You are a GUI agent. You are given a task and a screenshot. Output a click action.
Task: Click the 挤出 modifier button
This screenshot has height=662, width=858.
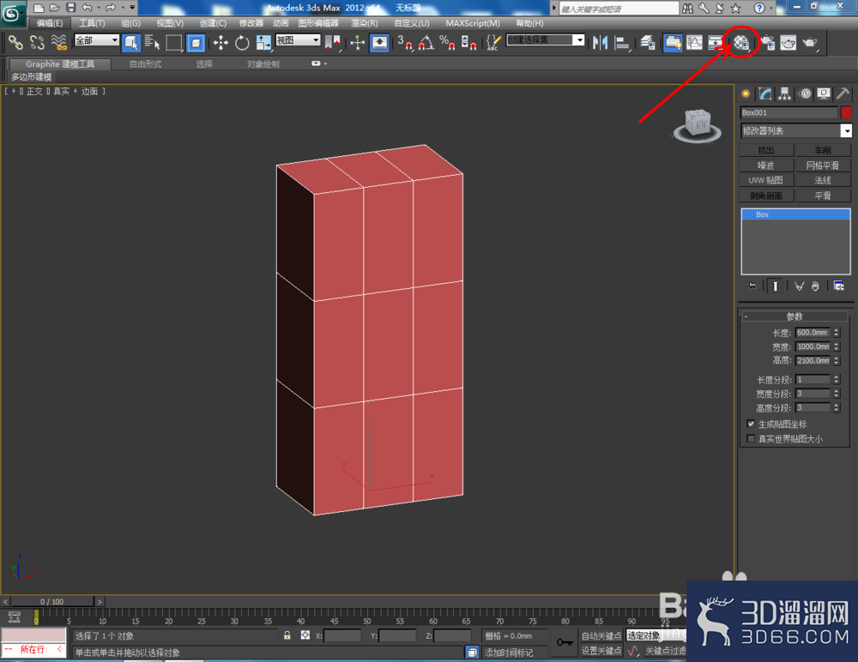coord(766,150)
